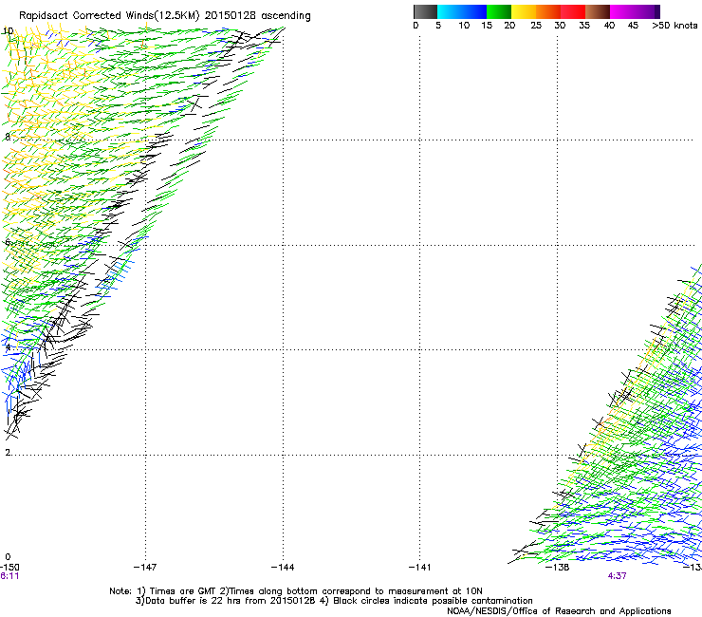
Task: Click the red 30-35 knots legend segment
Action: coord(573,11)
